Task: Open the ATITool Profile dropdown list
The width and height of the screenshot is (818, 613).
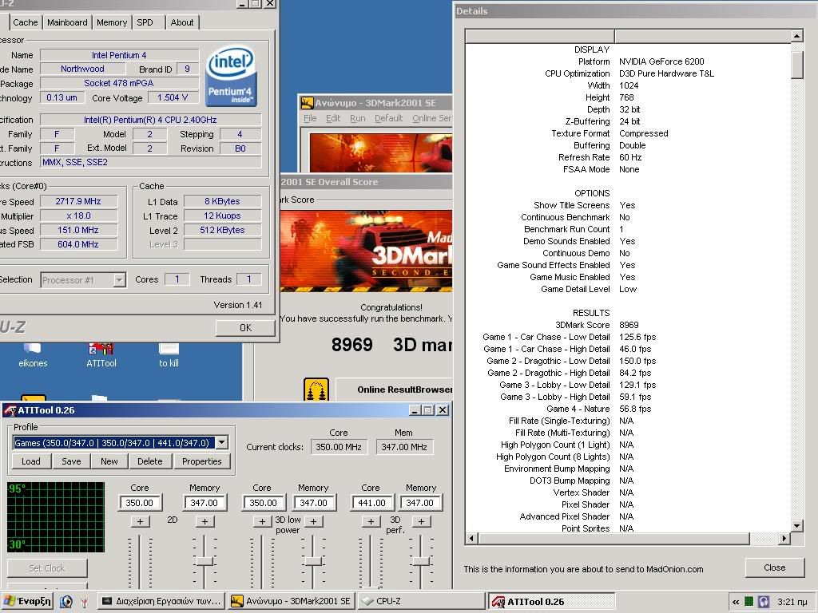Action: tap(221, 442)
